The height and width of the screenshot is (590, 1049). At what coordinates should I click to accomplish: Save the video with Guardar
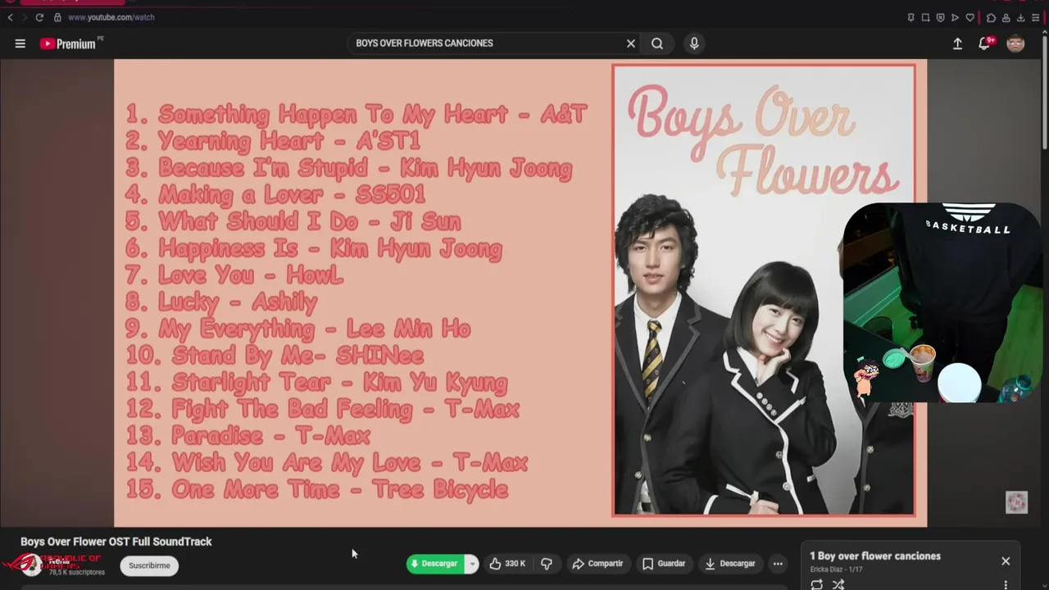coord(664,564)
